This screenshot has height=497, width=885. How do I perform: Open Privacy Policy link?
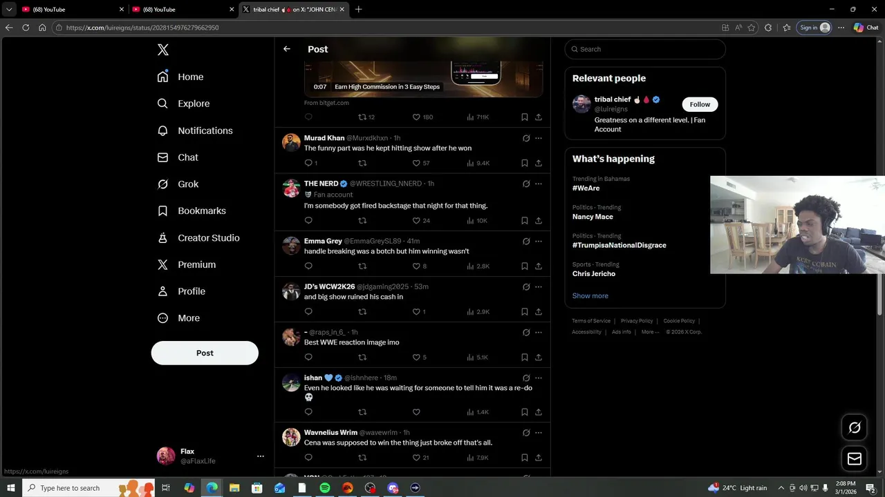click(637, 321)
